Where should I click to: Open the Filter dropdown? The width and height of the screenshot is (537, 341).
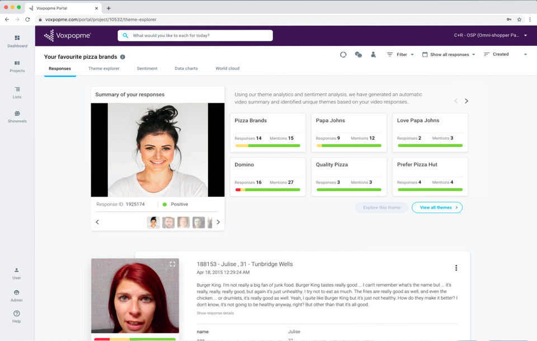[401, 54]
